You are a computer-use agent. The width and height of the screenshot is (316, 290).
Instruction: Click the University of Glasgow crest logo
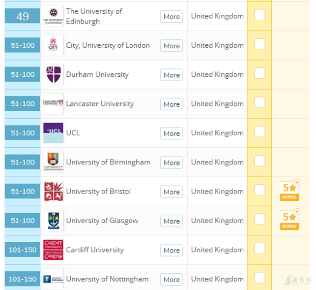[x=53, y=221]
